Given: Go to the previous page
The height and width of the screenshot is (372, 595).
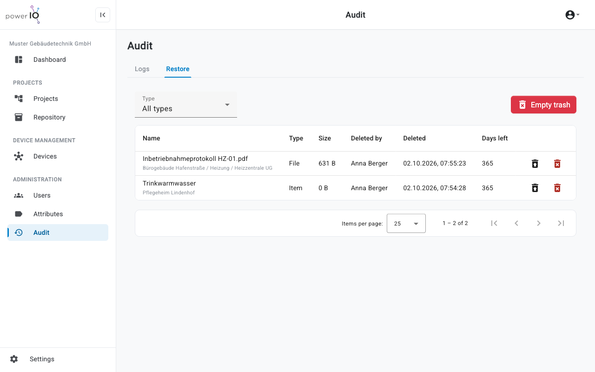Looking at the screenshot, I should pyautogui.click(x=516, y=223).
